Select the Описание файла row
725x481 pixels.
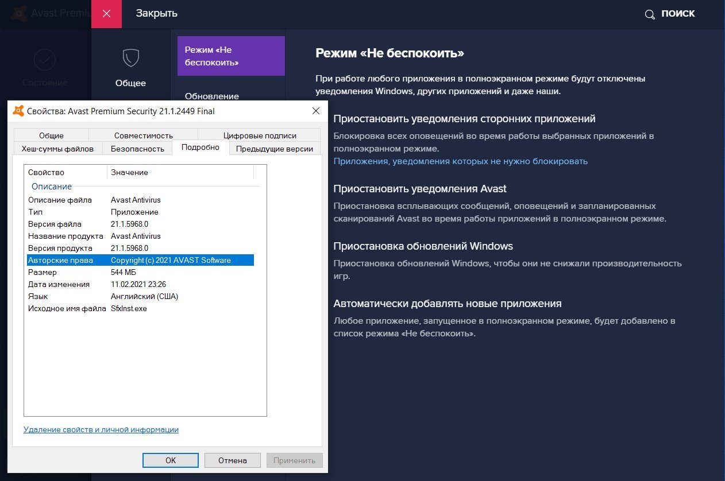(139, 200)
